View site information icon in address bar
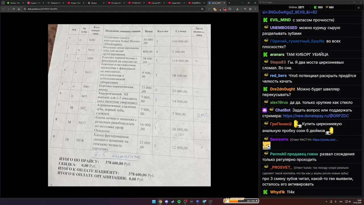364x205 pixels. pyautogui.click(x=25, y=9)
